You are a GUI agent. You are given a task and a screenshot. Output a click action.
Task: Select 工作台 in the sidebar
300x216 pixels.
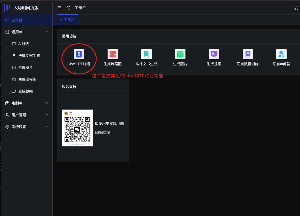[x=26, y=20]
